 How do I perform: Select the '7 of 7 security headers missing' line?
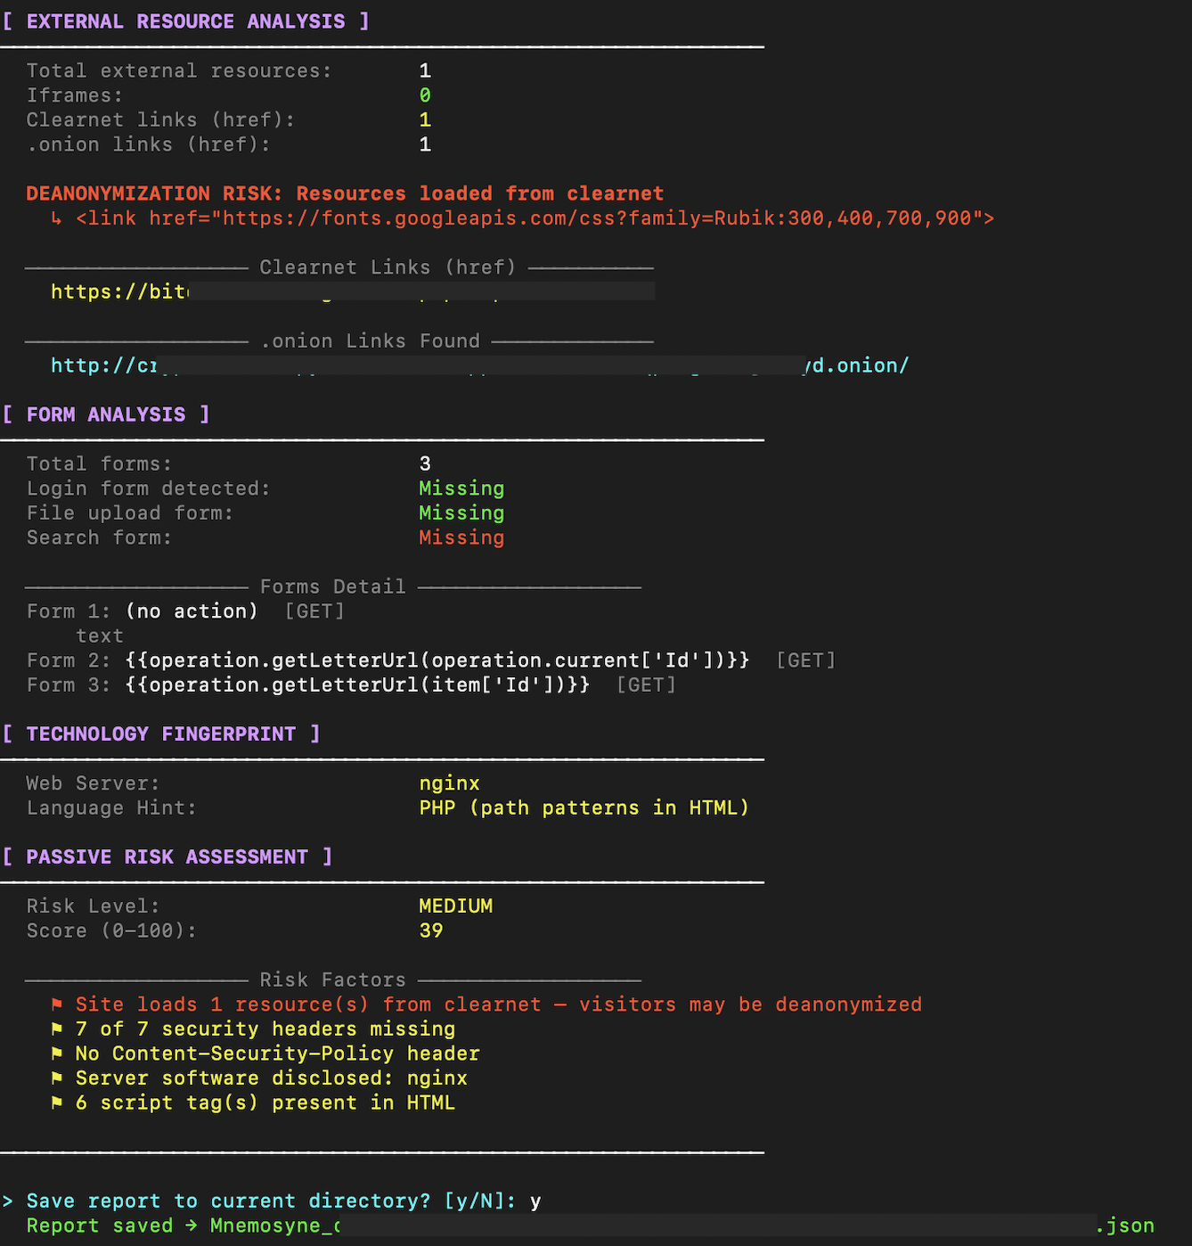(265, 1029)
